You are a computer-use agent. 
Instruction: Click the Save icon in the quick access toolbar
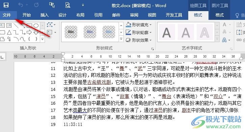point(6,5)
